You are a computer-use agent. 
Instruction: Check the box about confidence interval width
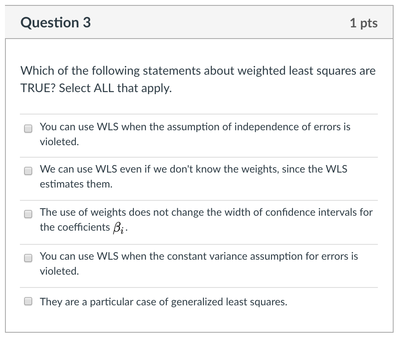coord(28,214)
